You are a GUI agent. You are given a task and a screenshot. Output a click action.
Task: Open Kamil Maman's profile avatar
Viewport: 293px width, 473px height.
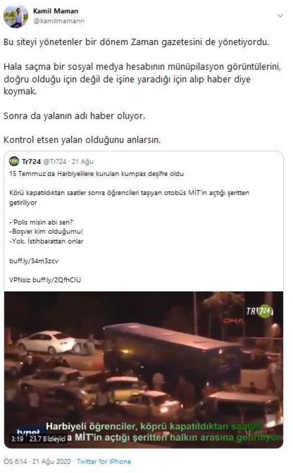coord(16,17)
